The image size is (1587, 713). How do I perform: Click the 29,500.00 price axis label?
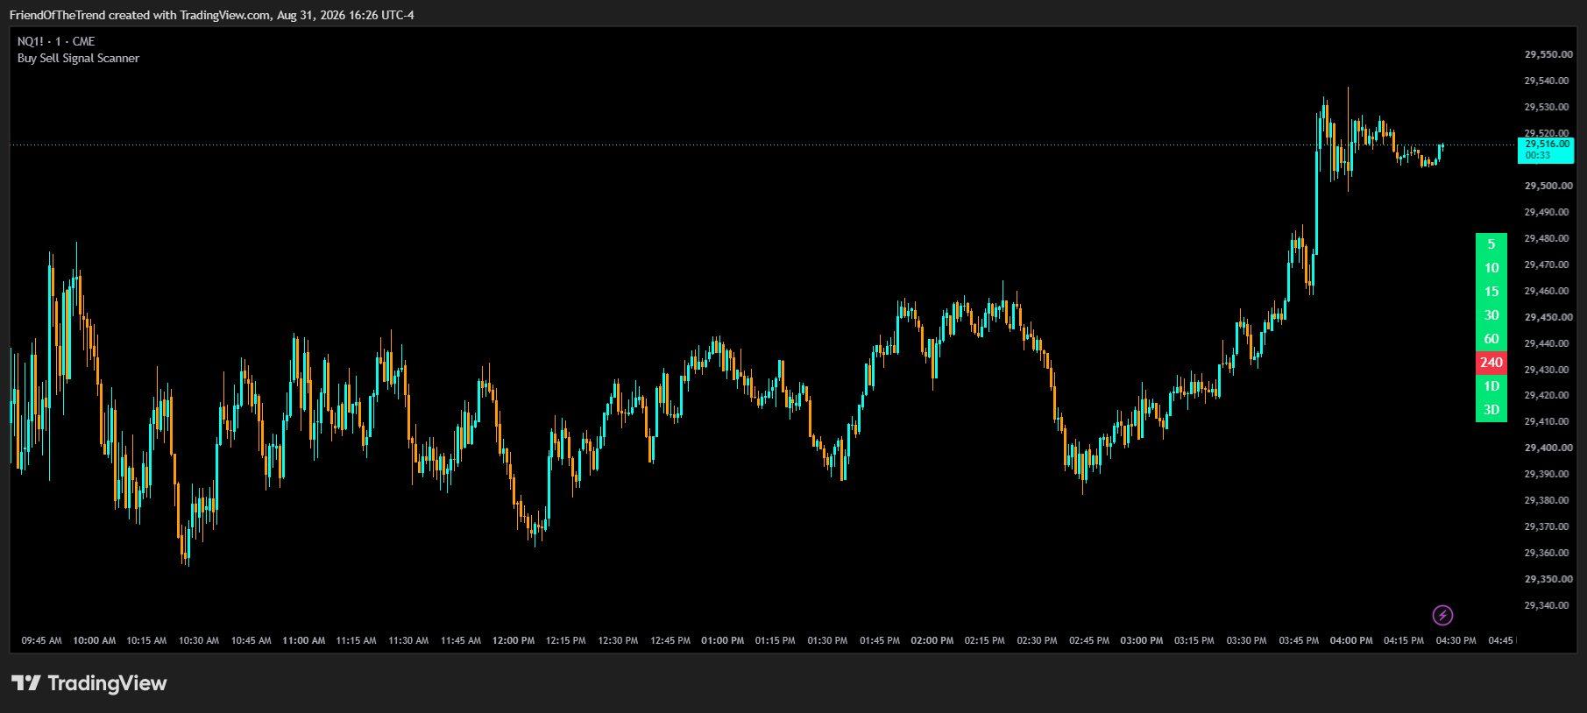click(1548, 186)
